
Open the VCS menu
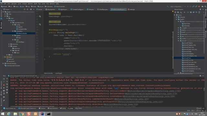tap(48, 4)
